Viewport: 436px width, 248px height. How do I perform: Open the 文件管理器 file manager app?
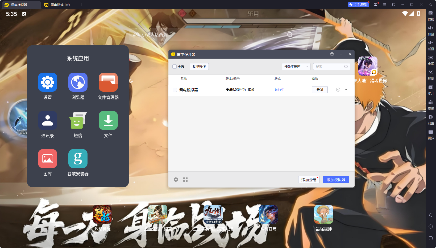108,82
